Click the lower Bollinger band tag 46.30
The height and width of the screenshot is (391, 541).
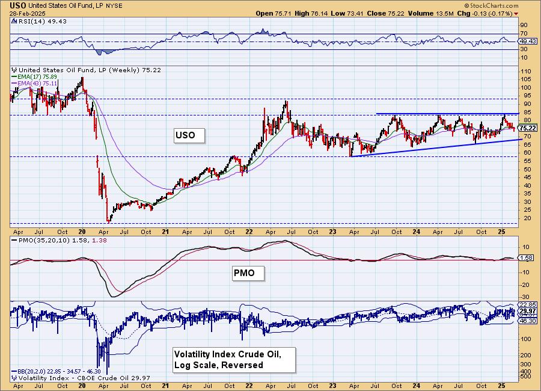click(x=528, y=321)
